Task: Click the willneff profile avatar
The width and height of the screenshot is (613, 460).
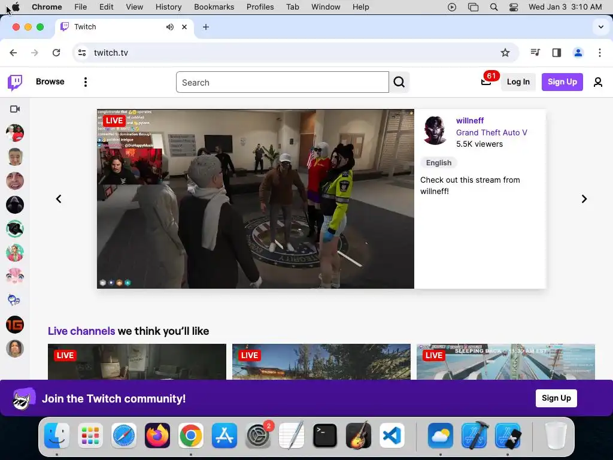Action: 435,131
